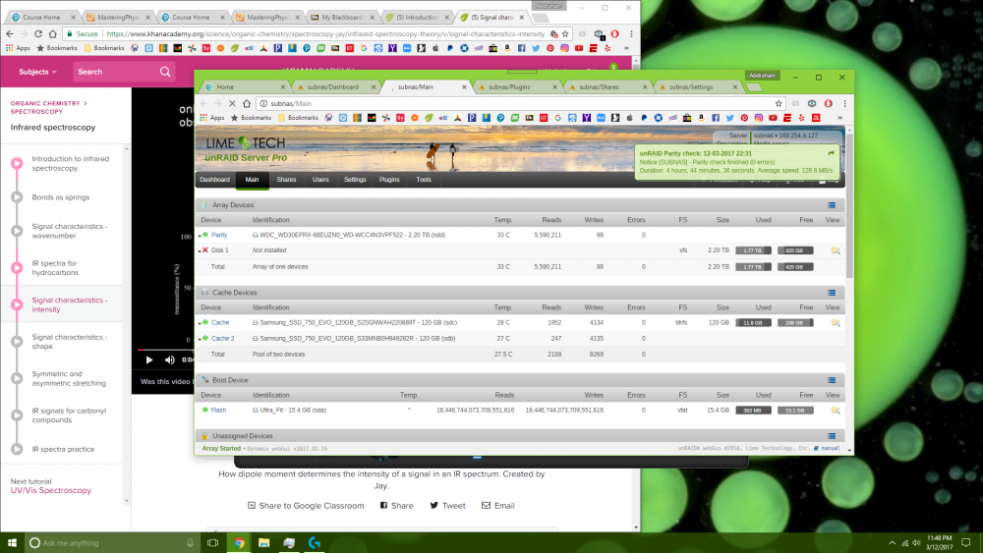
Task: Toggle the Cache Devices view list icon
Action: (x=832, y=293)
